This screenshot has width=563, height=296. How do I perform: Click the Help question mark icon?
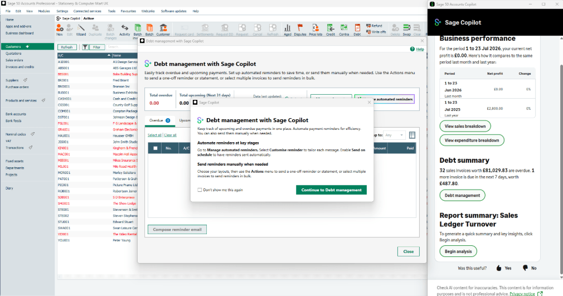click(x=412, y=49)
